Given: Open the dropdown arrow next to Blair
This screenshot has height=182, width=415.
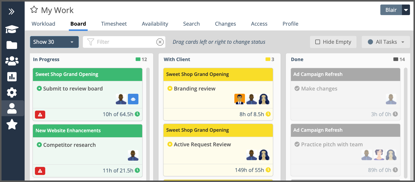Looking at the screenshot, I should pyautogui.click(x=406, y=10).
